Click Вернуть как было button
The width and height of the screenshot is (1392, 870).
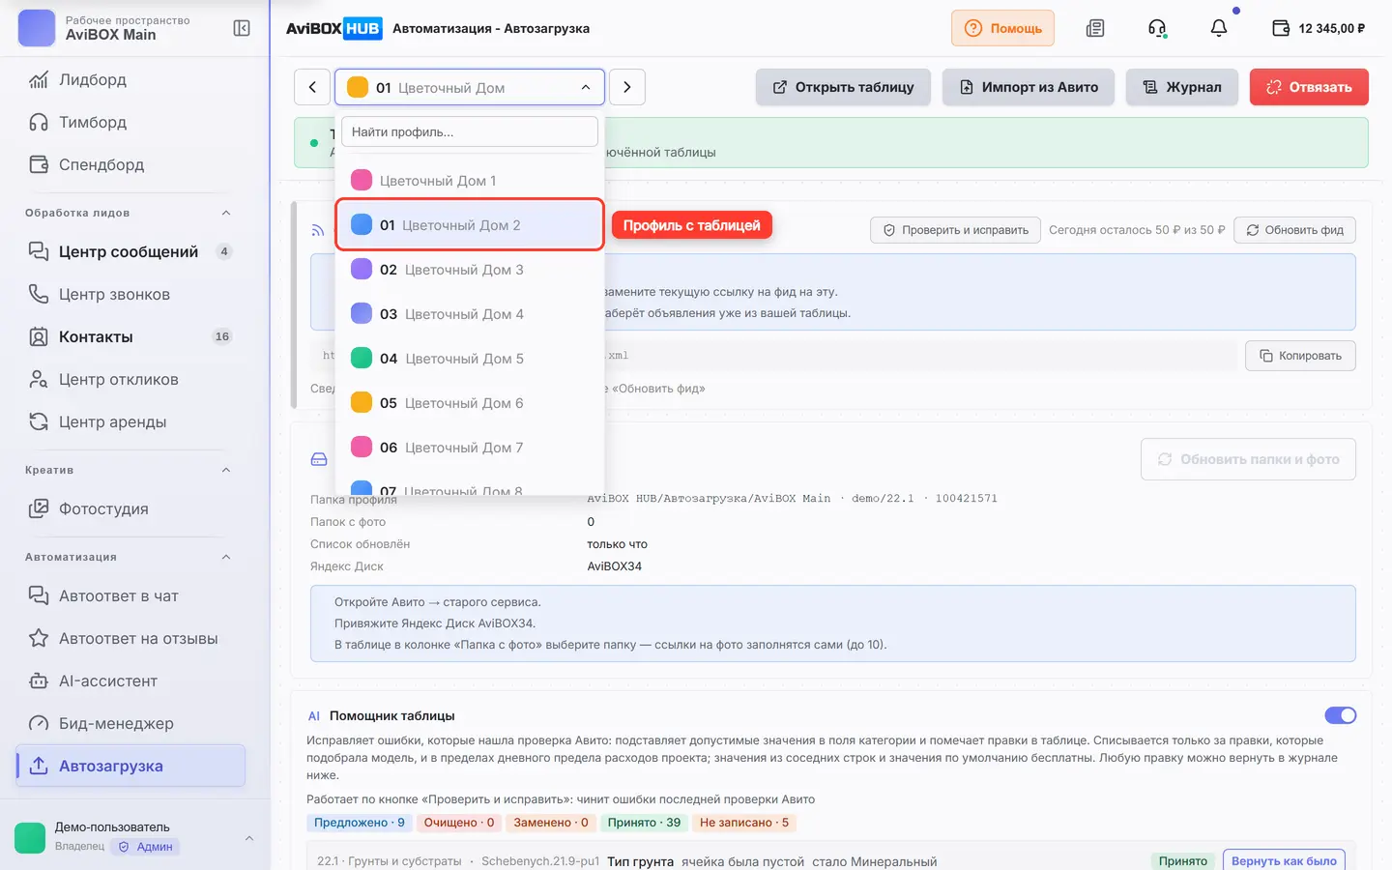1284,861
